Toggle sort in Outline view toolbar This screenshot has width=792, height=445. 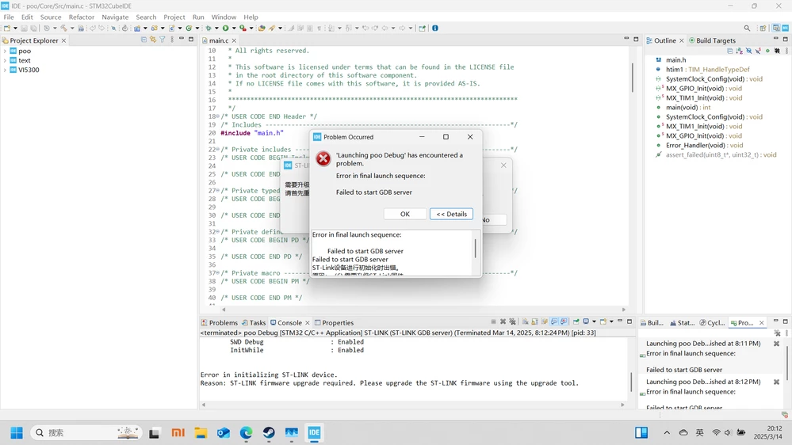pyautogui.click(x=740, y=51)
